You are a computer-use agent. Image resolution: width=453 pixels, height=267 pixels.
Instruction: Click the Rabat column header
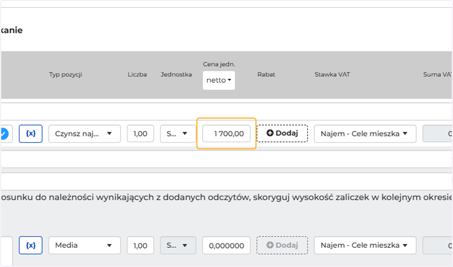click(x=266, y=75)
